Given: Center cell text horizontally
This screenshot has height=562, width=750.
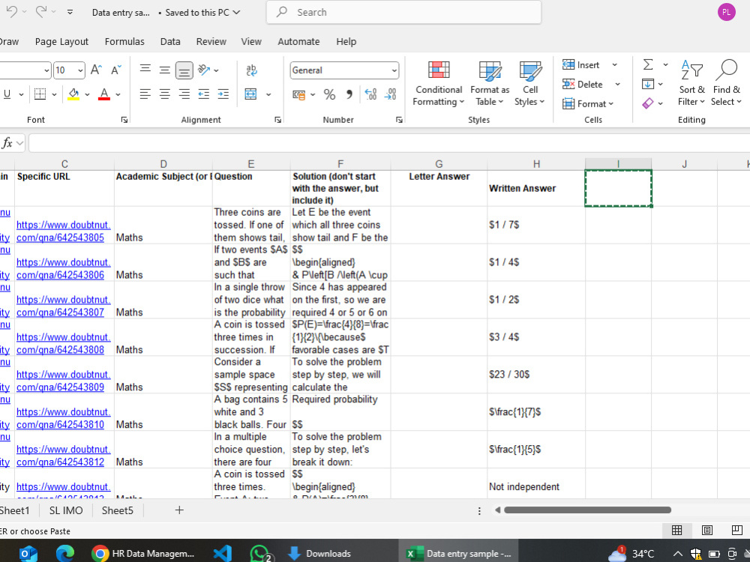Looking at the screenshot, I should point(164,94).
